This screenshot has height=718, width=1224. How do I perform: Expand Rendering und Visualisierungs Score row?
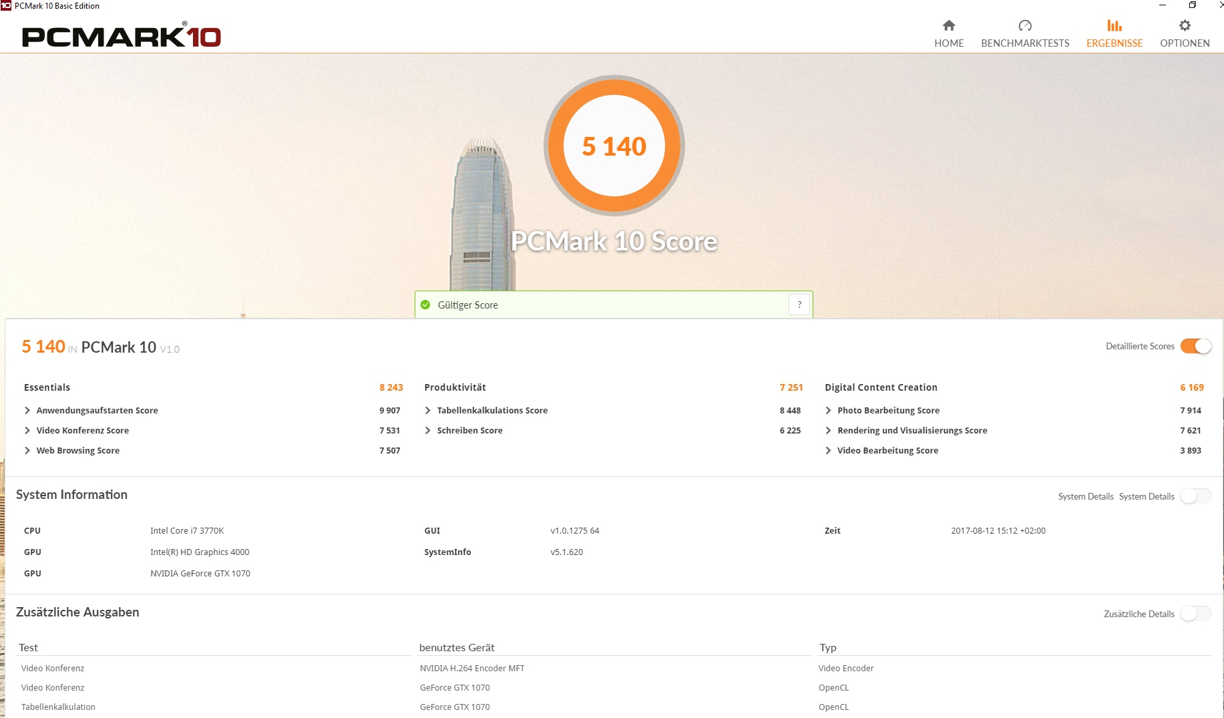pos(829,430)
